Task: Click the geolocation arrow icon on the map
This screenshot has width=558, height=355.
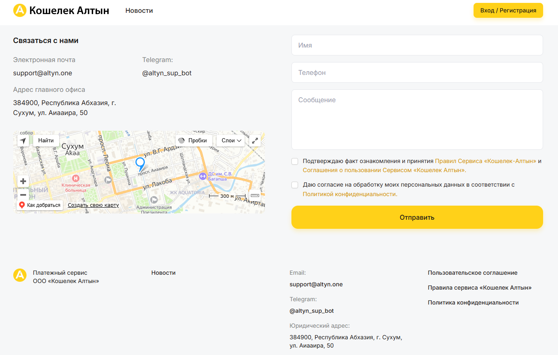Action: point(23,140)
